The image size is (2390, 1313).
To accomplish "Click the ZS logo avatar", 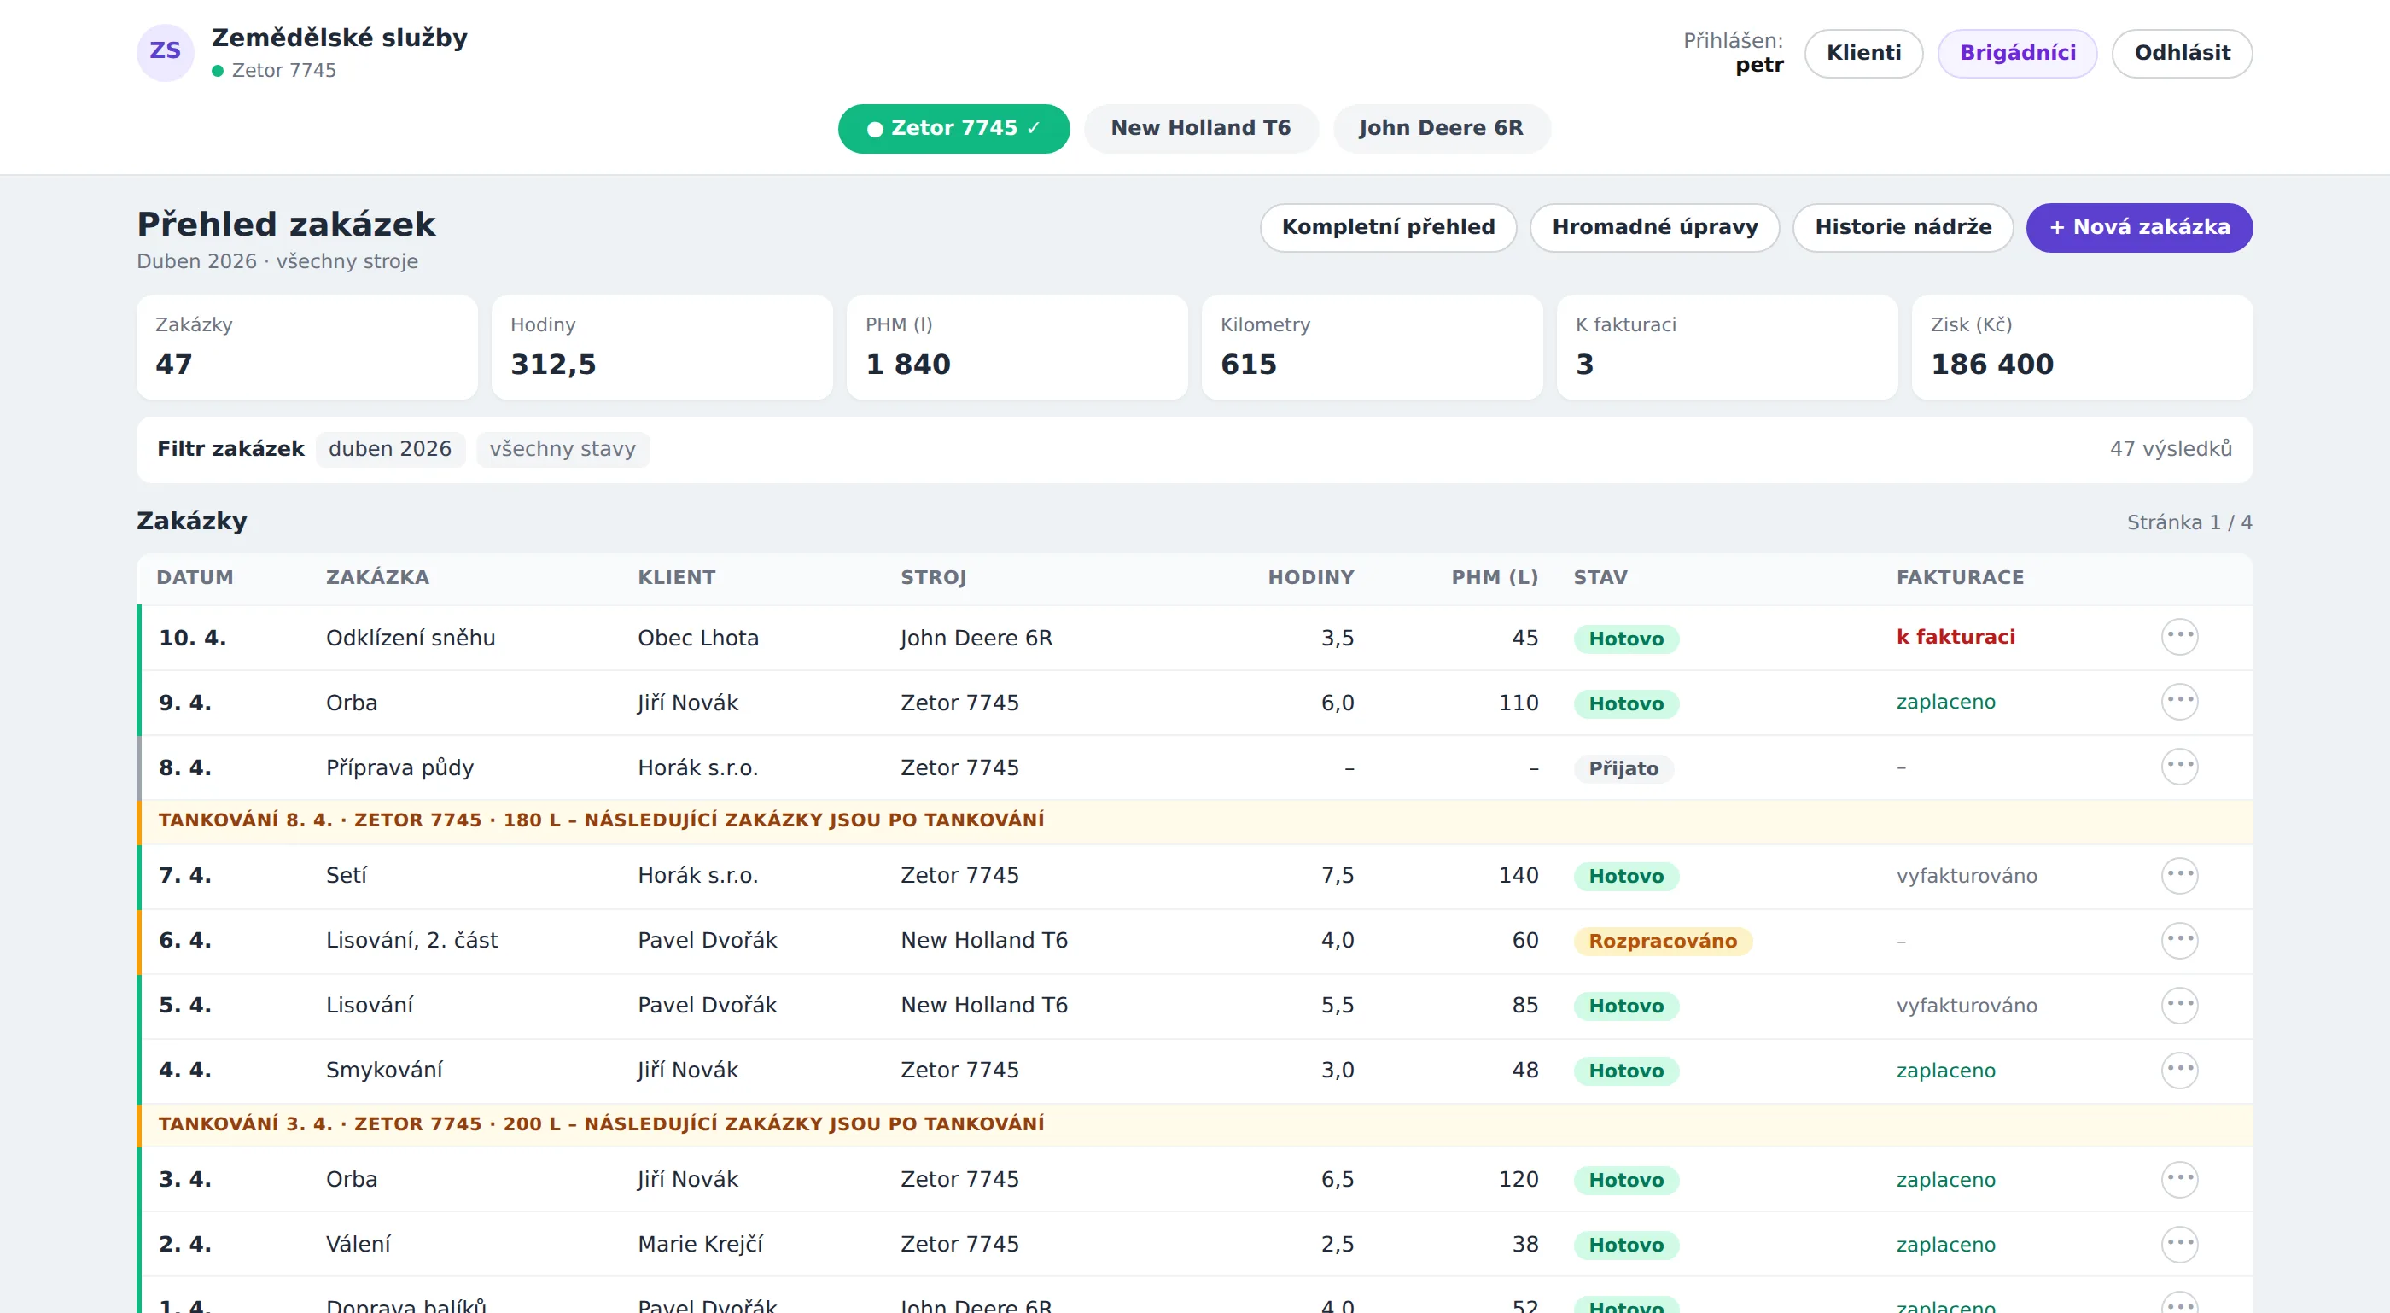I will coord(165,52).
